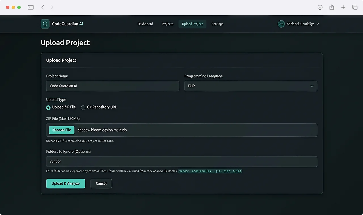Image resolution: width=363 pixels, height=215 pixels.
Task: Click the AB user avatar
Action: point(281,24)
